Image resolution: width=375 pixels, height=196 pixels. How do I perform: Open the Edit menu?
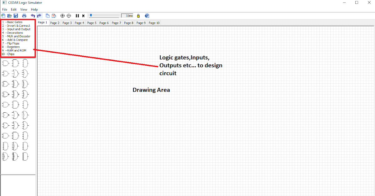pyautogui.click(x=13, y=9)
